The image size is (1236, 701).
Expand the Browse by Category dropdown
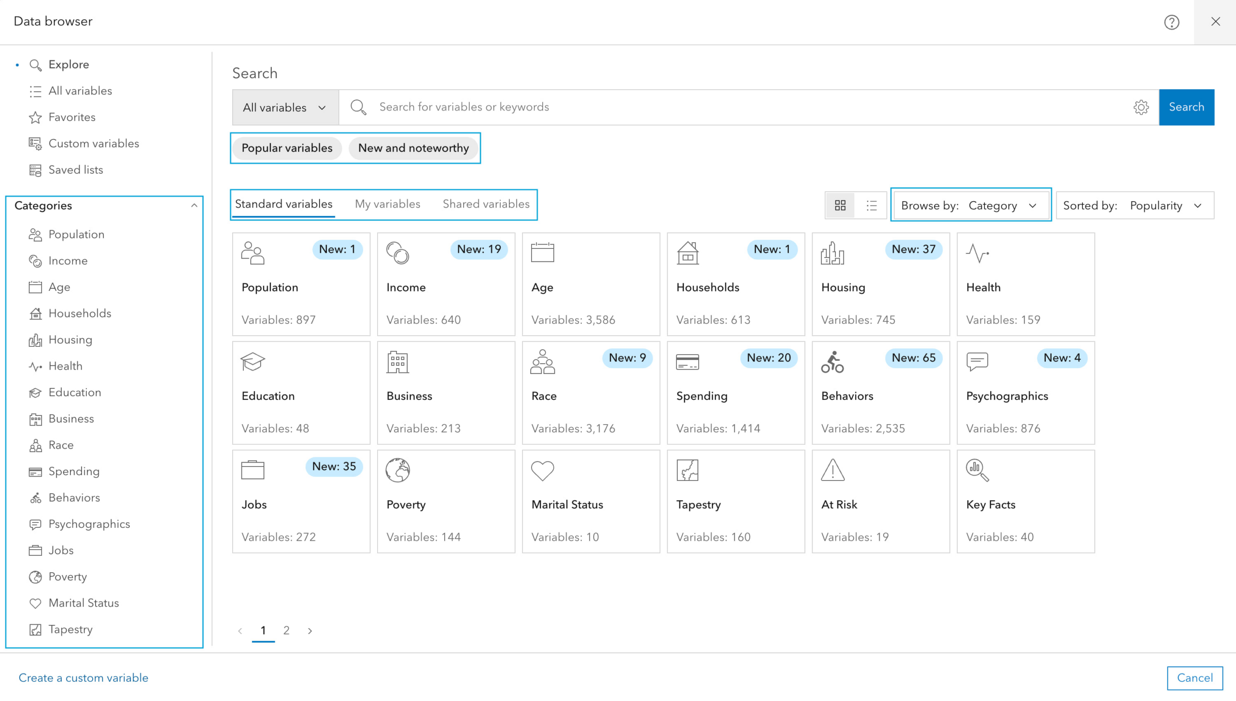pyautogui.click(x=970, y=206)
